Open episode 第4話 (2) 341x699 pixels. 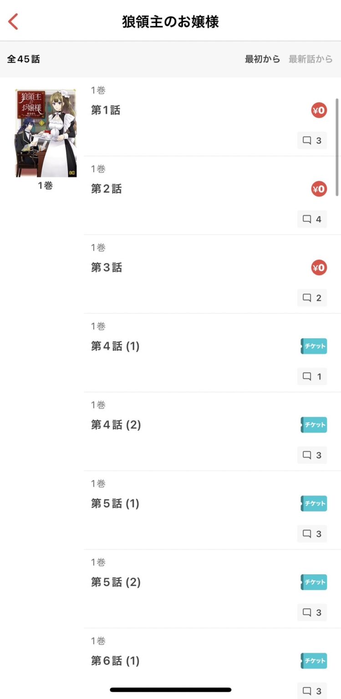[x=116, y=425]
